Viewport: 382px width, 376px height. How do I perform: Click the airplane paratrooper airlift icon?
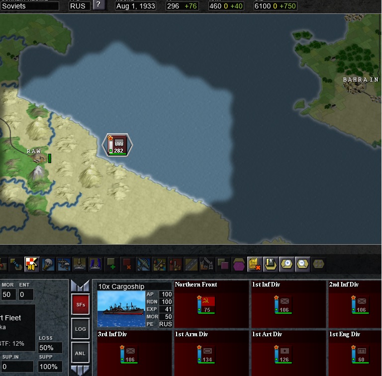coord(64,264)
